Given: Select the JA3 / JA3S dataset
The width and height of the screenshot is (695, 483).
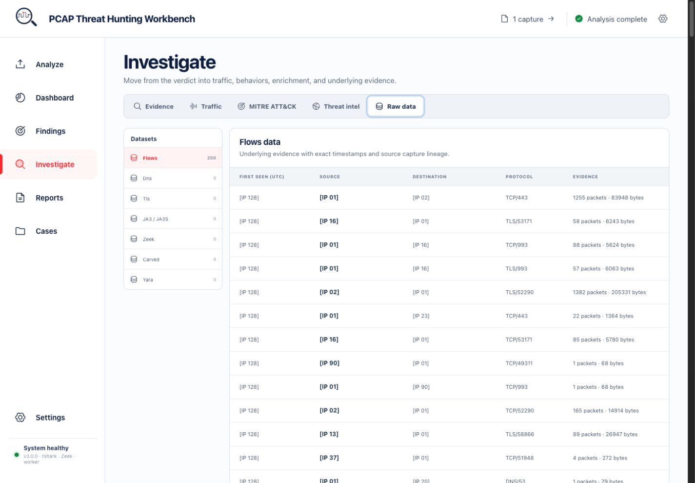Looking at the screenshot, I should (173, 219).
